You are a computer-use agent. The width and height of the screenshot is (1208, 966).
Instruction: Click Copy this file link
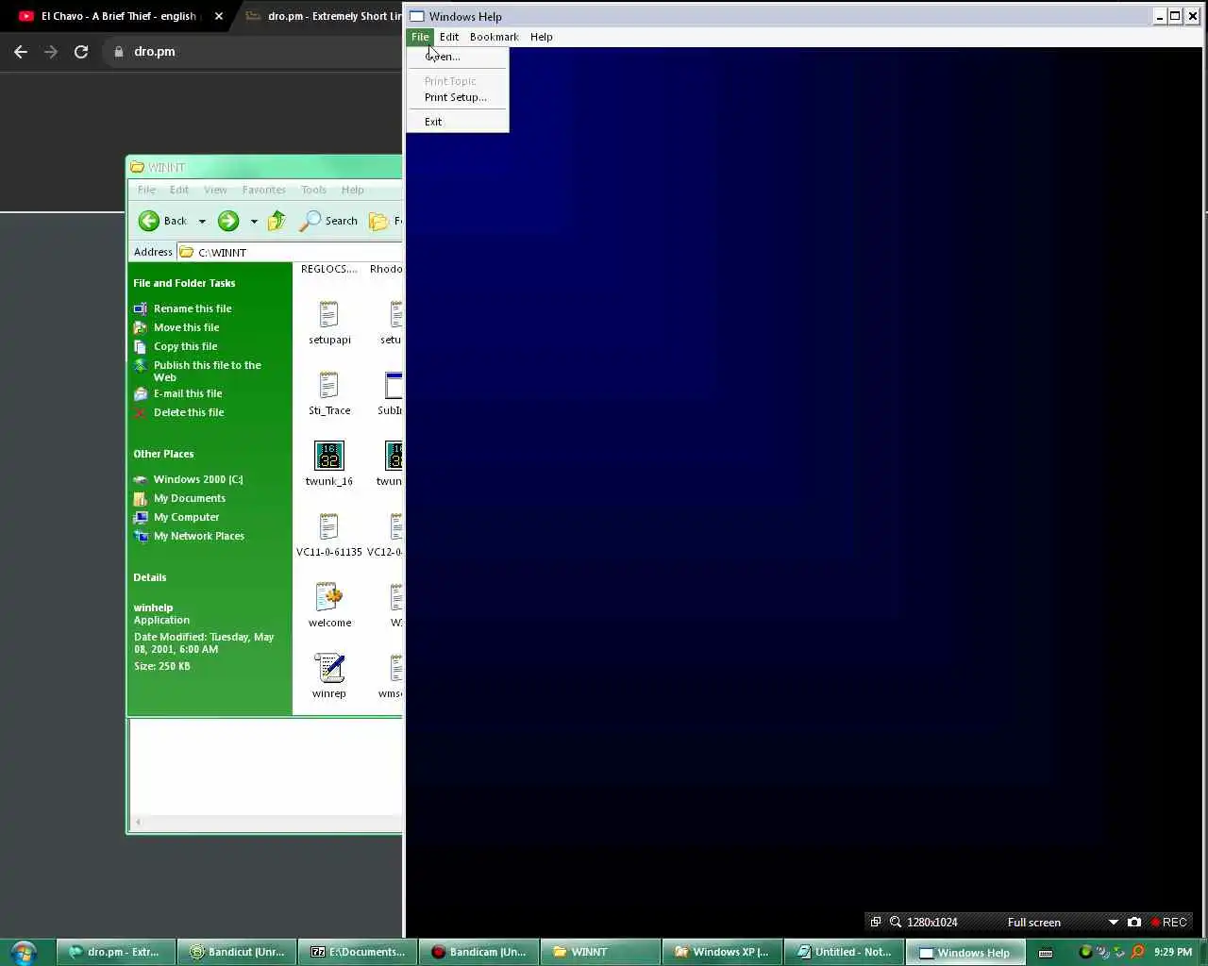pyautogui.click(x=186, y=346)
